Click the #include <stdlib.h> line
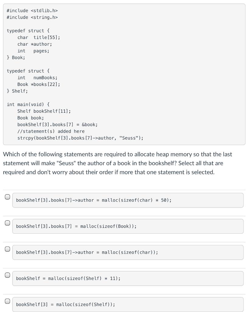Screen dimensions: 247x312 coord(32,11)
